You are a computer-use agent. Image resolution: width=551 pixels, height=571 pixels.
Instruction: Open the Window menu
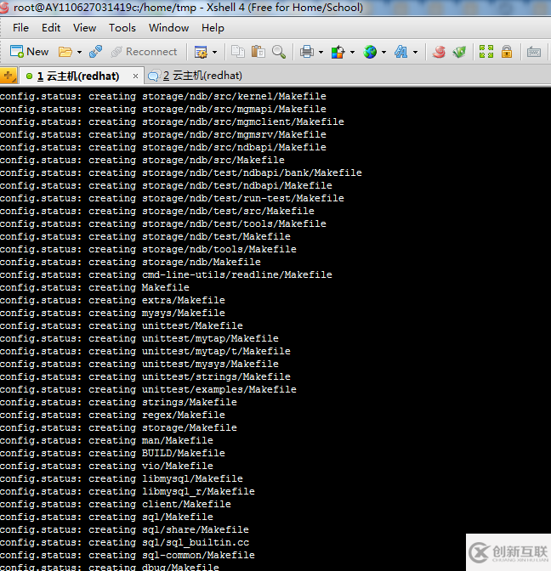168,28
